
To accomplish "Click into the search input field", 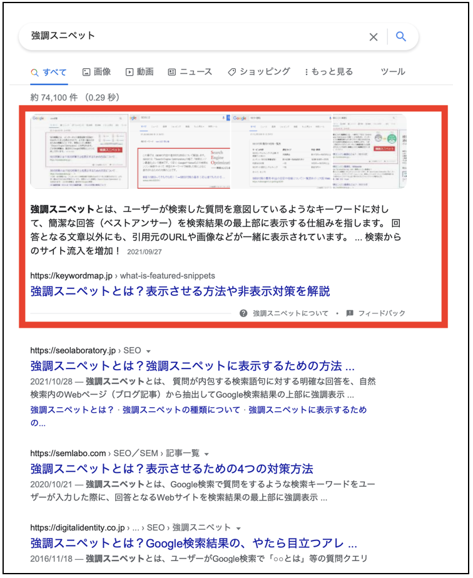I will click(188, 36).
